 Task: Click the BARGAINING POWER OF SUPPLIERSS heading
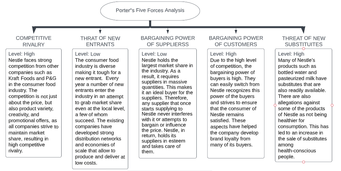pos(168,41)
